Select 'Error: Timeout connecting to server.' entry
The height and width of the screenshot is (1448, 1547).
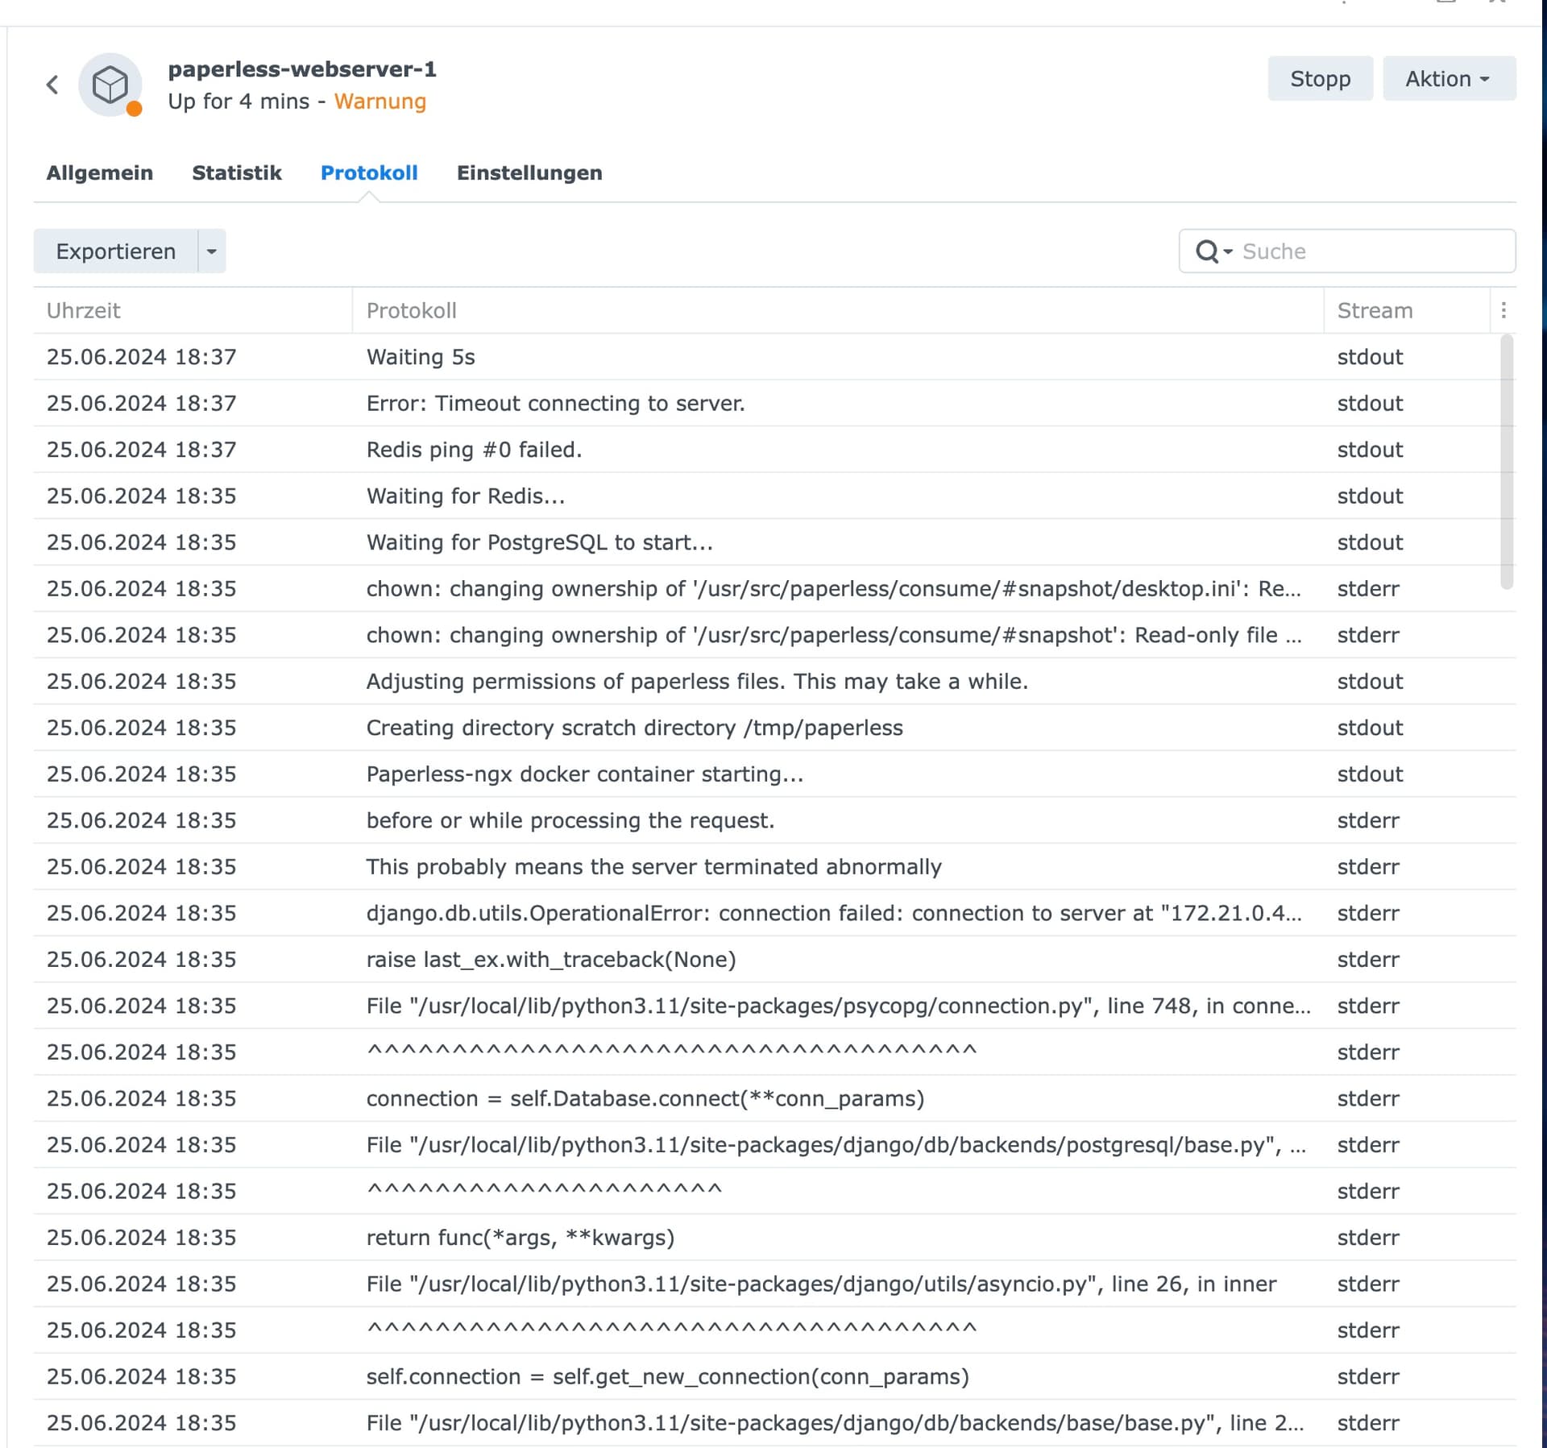pos(774,403)
